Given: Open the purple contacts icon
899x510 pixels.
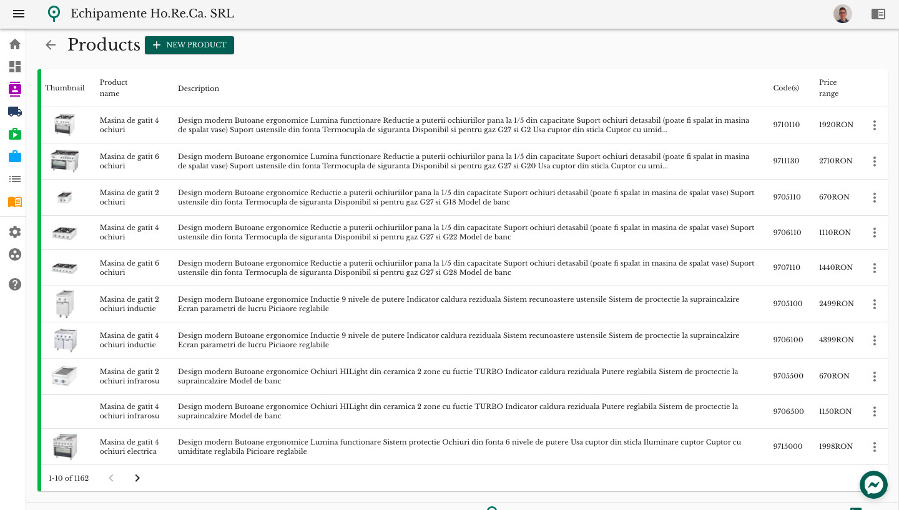Looking at the screenshot, I should (x=15, y=89).
